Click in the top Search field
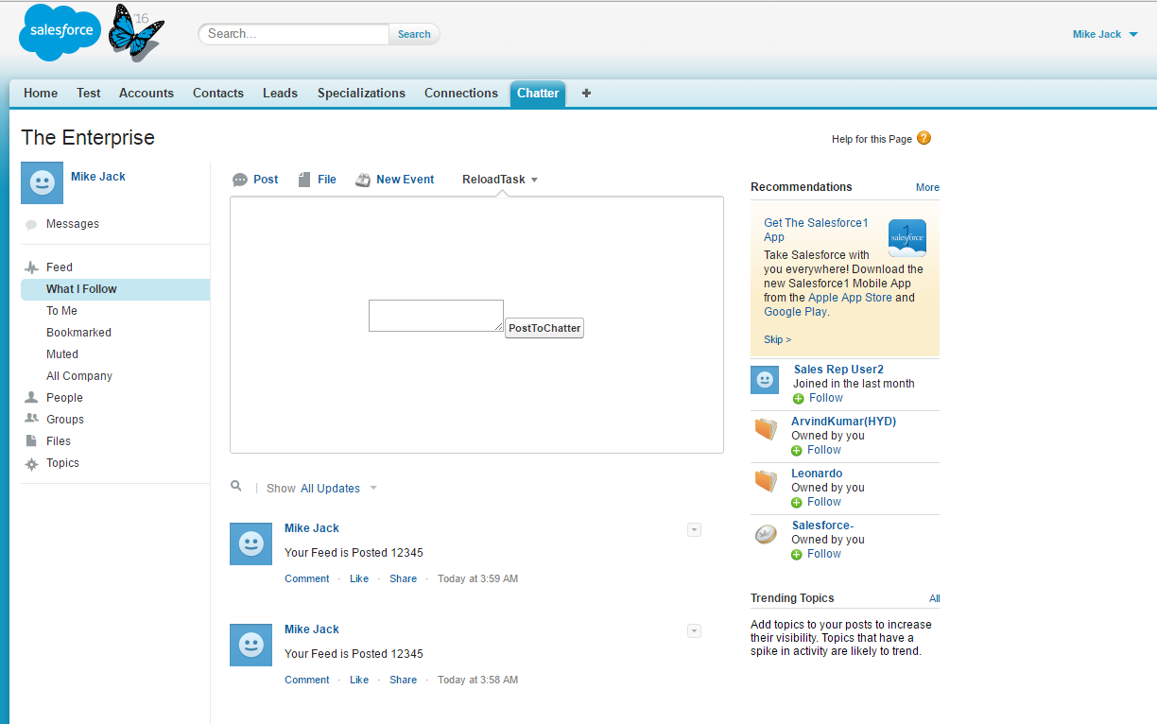 [x=294, y=34]
